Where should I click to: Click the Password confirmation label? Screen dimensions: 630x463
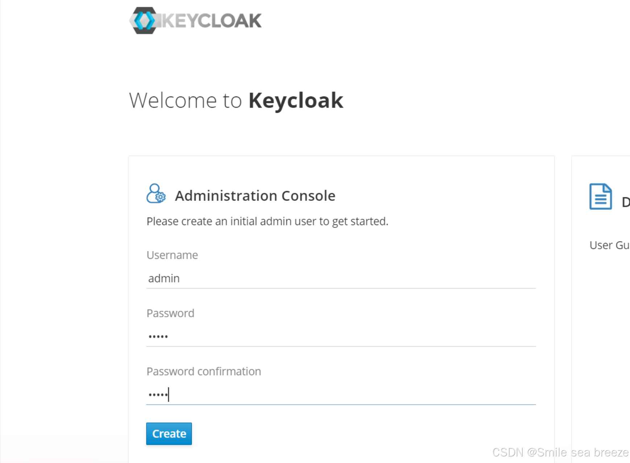point(203,371)
